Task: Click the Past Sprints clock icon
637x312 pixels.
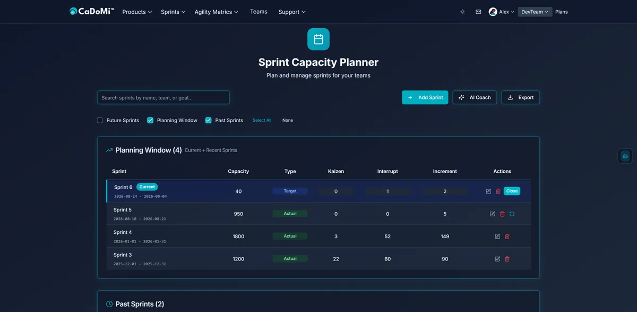Action: (109, 304)
